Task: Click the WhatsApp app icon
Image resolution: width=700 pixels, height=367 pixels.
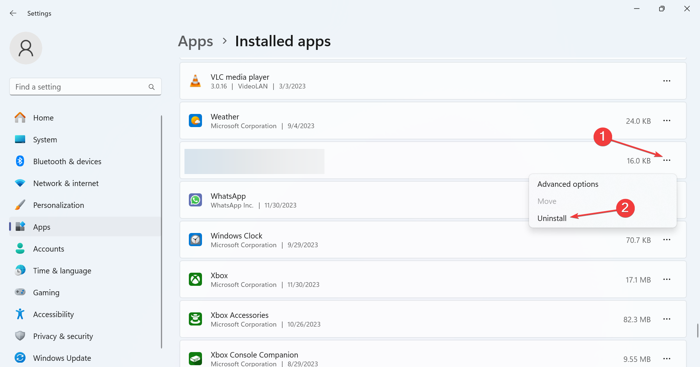Action: point(195,200)
